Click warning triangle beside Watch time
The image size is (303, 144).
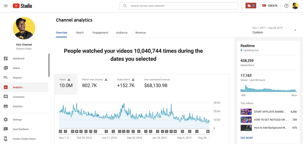pyautogui.click(x=106, y=80)
